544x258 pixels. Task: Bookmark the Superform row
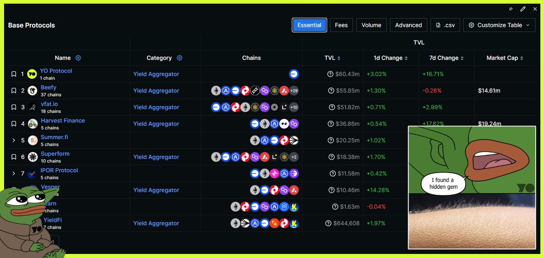click(x=14, y=157)
